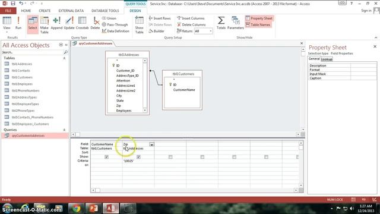The image size is (380, 214).
Task: Click the navigation pane Search box
Action: tap(32, 52)
